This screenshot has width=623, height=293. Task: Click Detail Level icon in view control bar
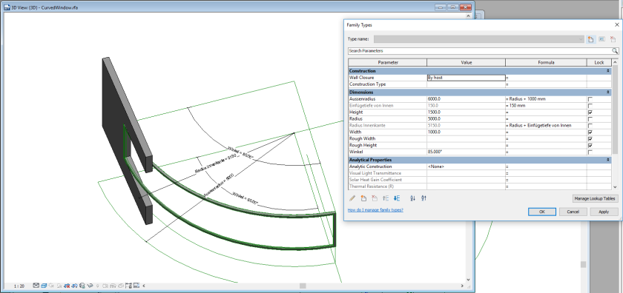tap(36, 286)
